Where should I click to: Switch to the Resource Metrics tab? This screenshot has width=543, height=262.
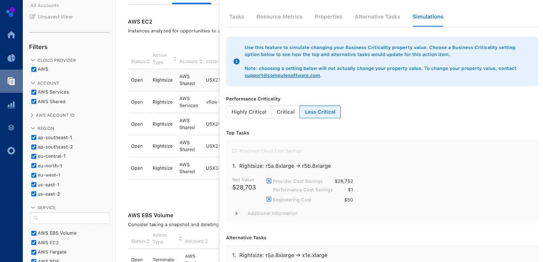click(279, 17)
